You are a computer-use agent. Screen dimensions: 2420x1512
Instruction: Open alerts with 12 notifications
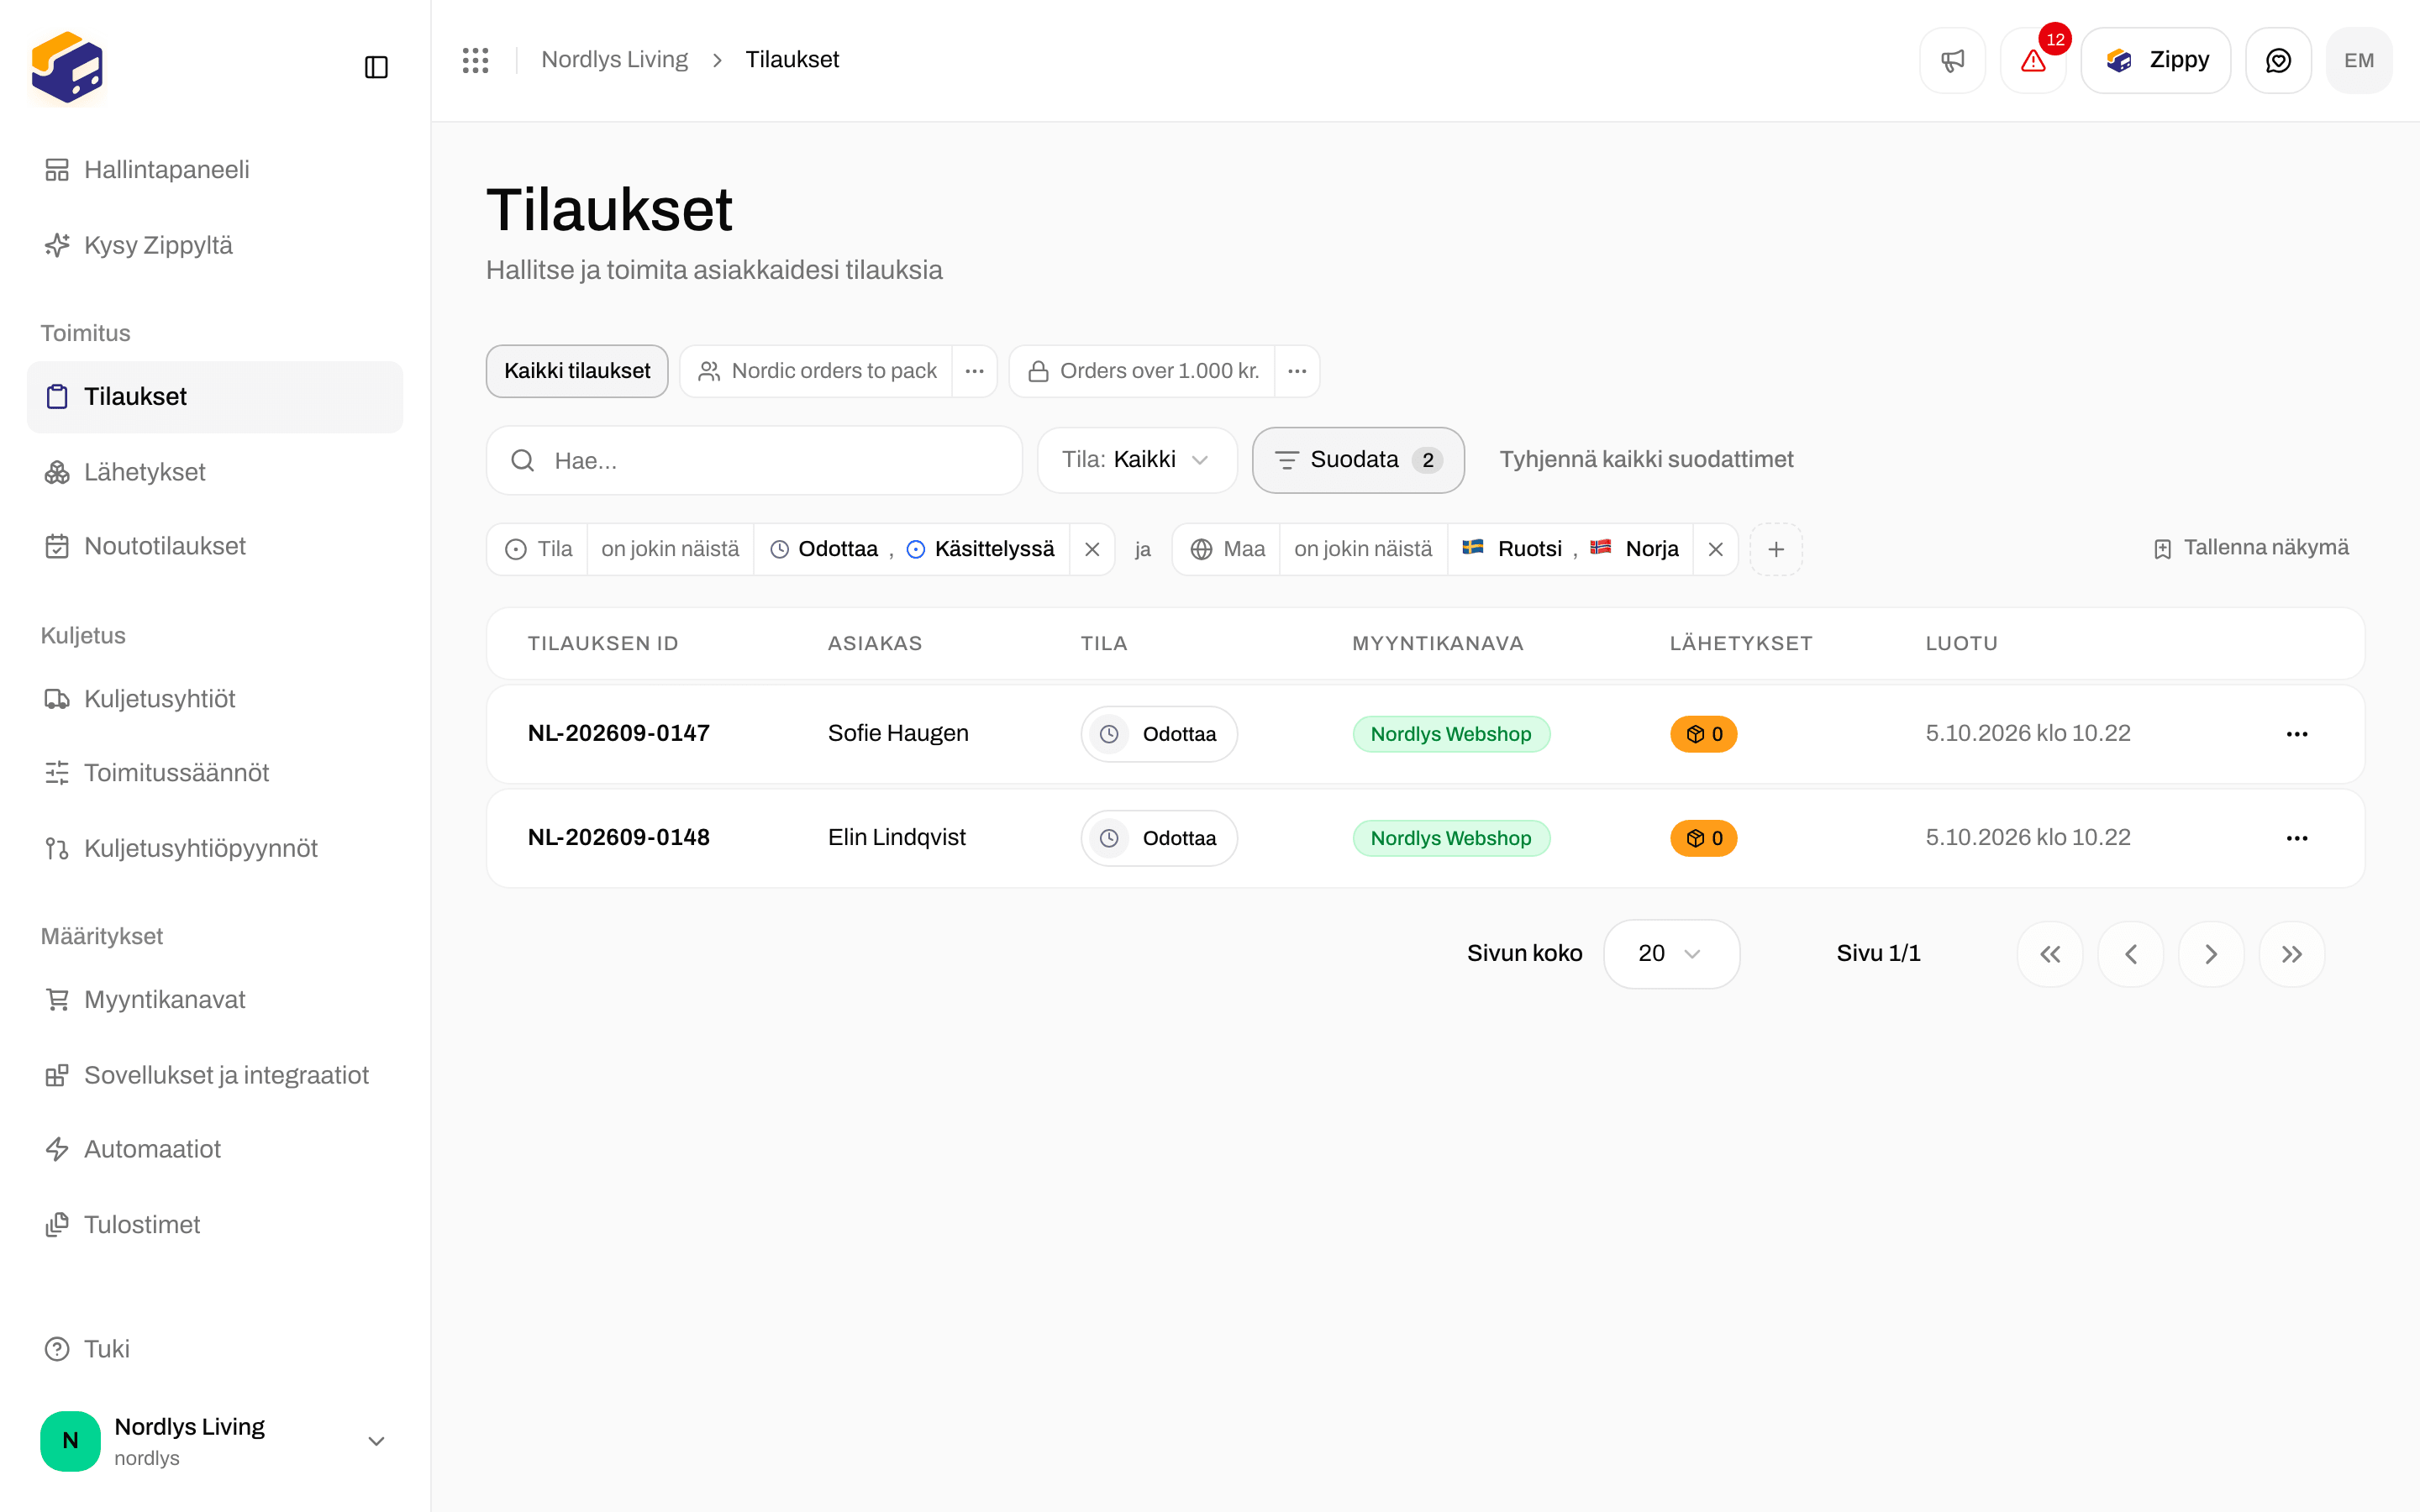[x=2033, y=60]
